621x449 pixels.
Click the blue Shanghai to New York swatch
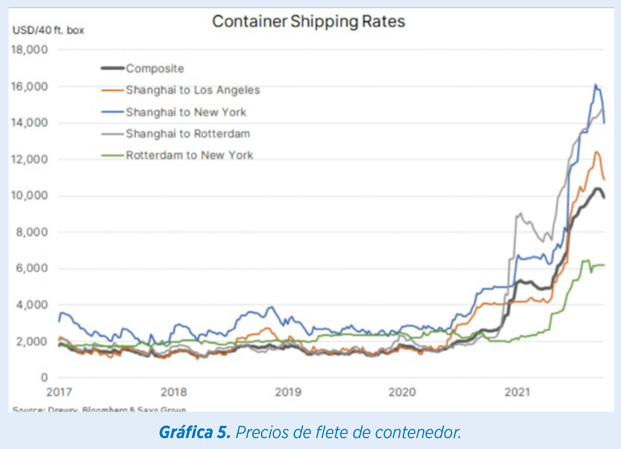113,112
